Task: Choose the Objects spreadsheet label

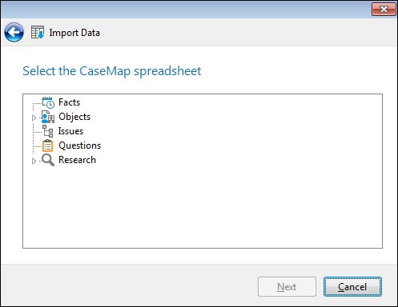Action: click(x=74, y=117)
